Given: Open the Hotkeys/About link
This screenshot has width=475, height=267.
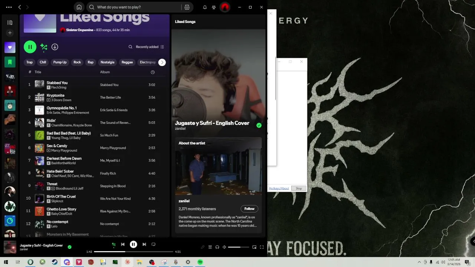Looking at the screenshot, I should tap(279, 188).
